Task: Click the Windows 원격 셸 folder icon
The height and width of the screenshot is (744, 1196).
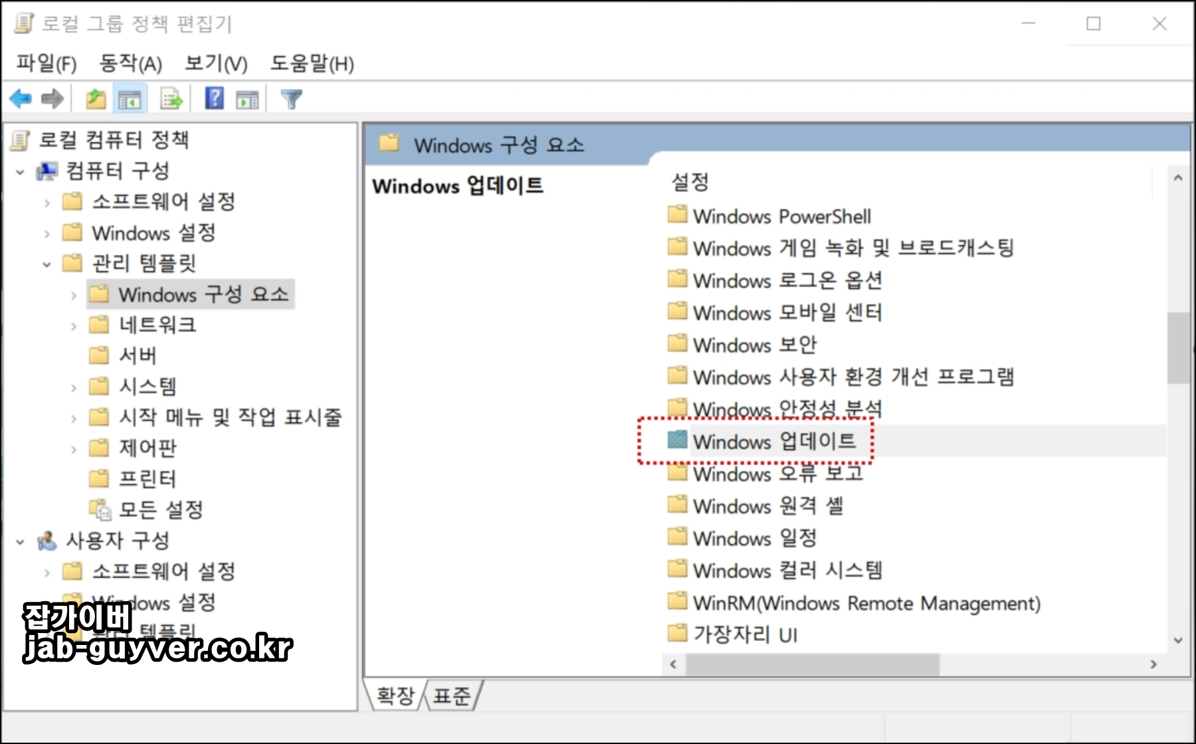Action: click(677, 504)
